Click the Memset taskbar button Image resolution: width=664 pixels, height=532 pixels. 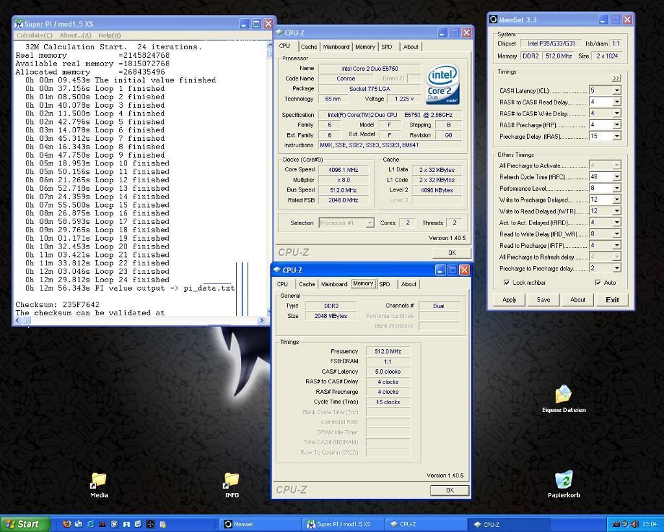tap(260, 524)
